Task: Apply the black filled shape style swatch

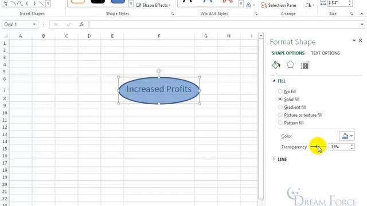Action: [x=98, y=1]
